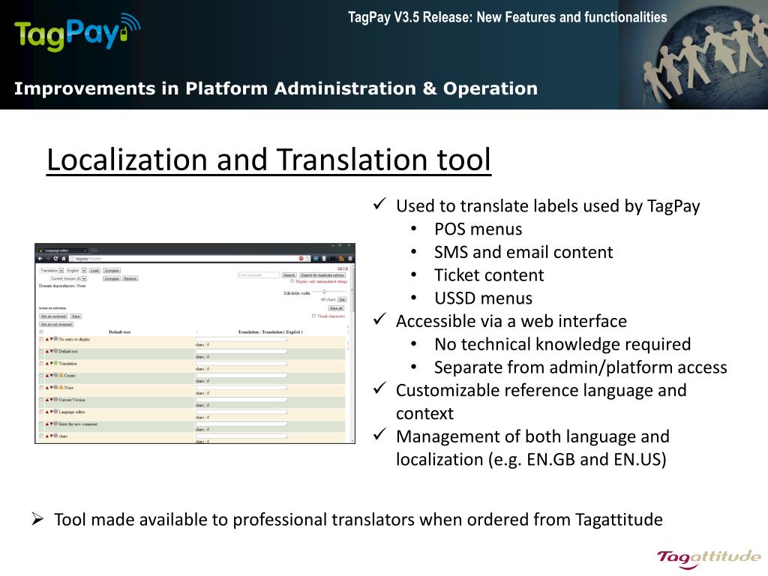
Task: Click the red blocker icon in address bar
Action: 301,259
